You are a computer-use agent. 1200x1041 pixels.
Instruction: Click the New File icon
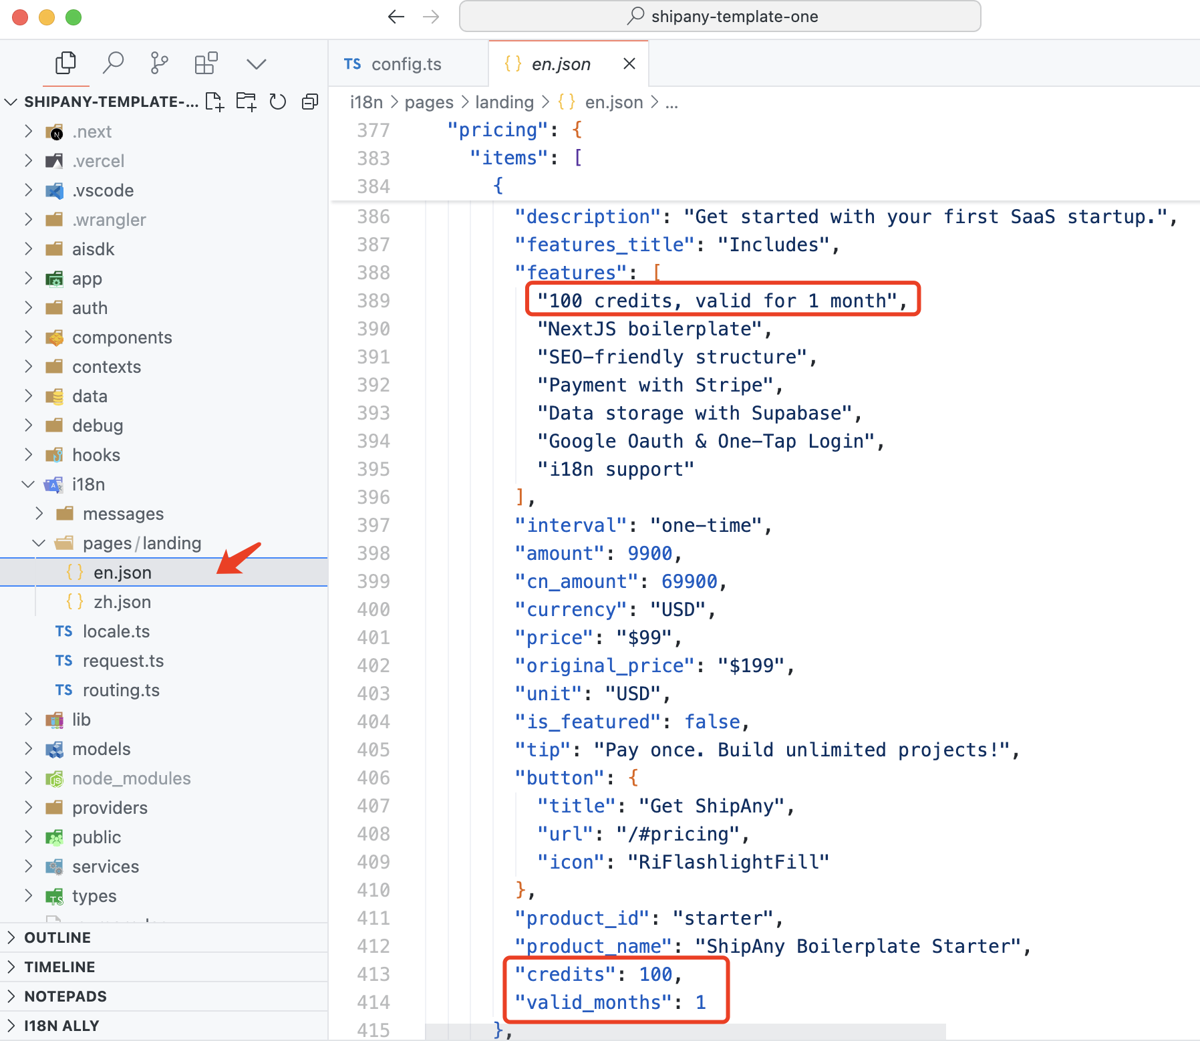[x=214, y=102]
